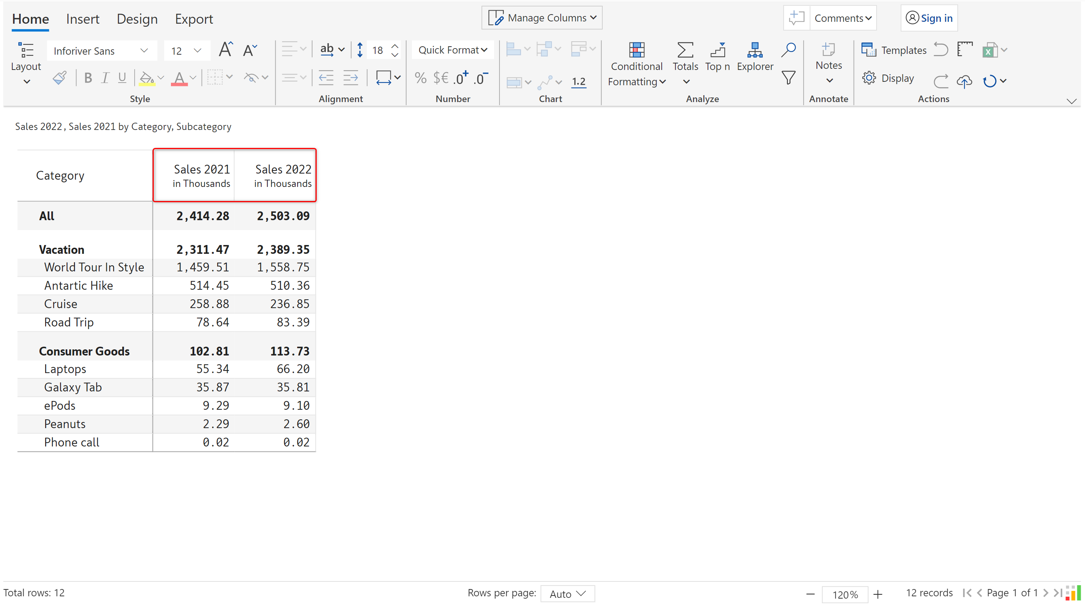Screen dimensions: 1085x607
Task: Decrease font size with small A icon
Action: click(250, 50)
